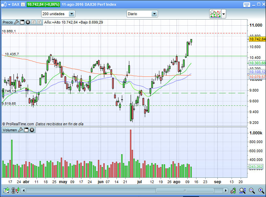Click the scrollbar right arrow
This screenshot has height=197, width=266.
[x=226, y=191]
